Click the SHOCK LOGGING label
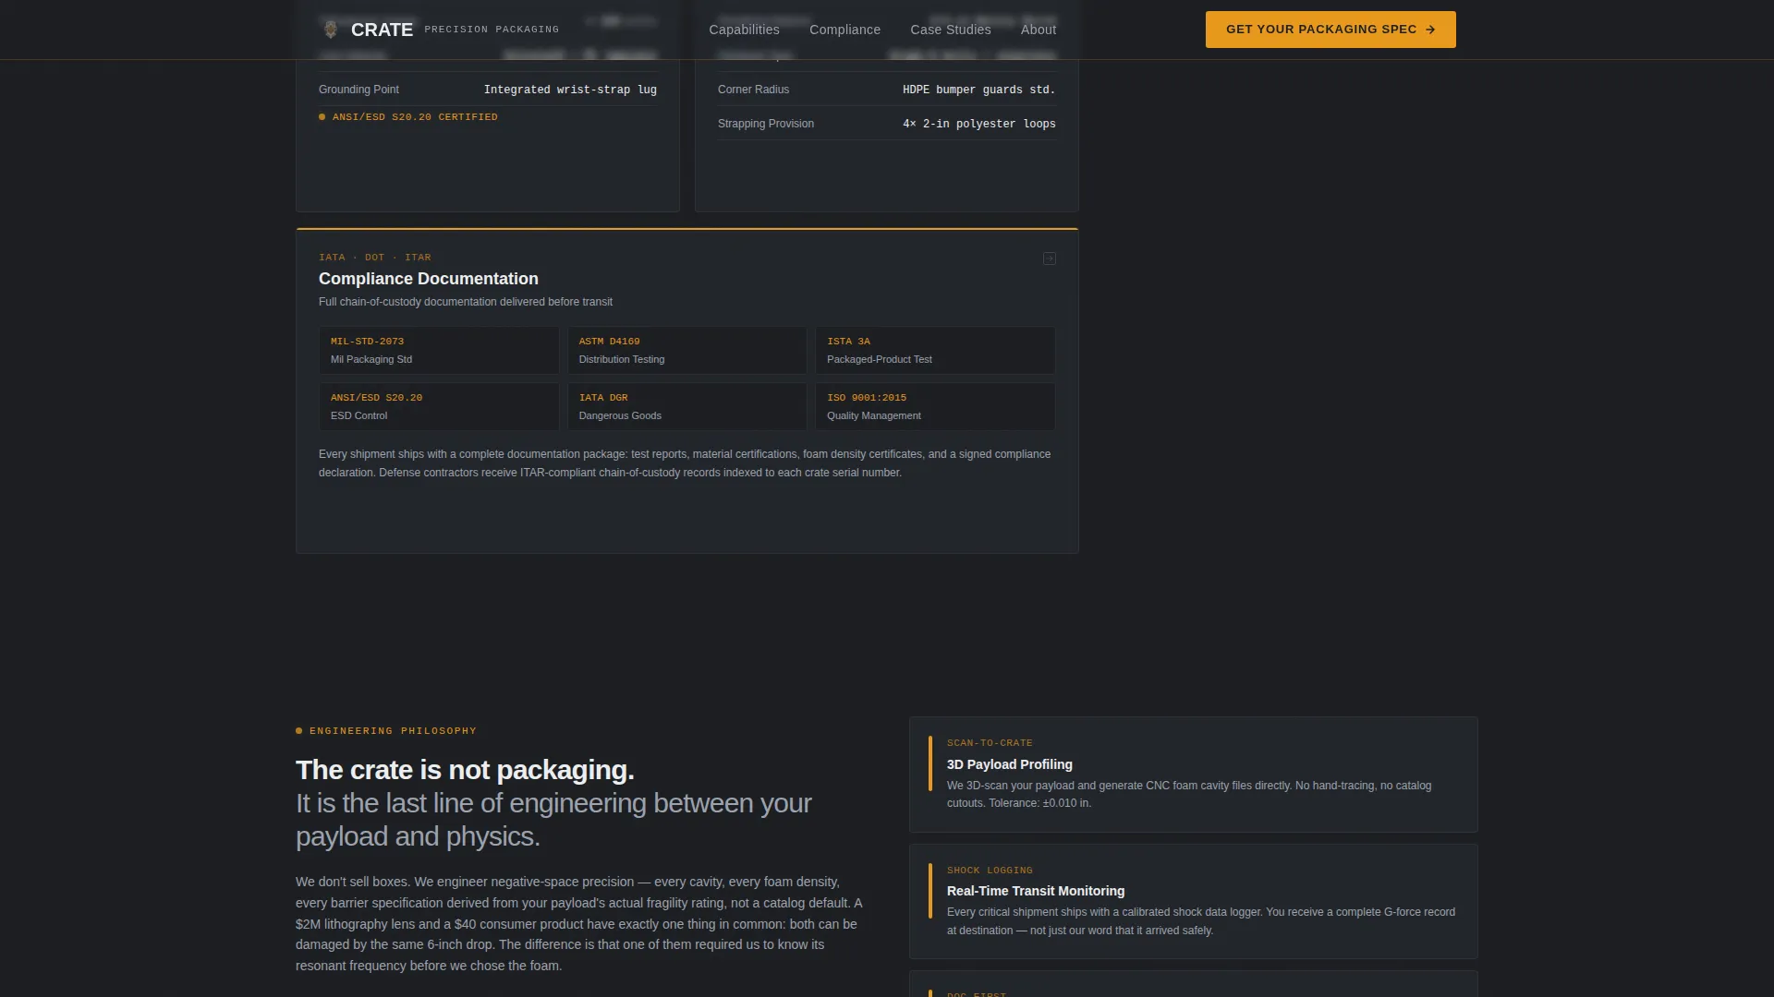 [x=990, y=871]
